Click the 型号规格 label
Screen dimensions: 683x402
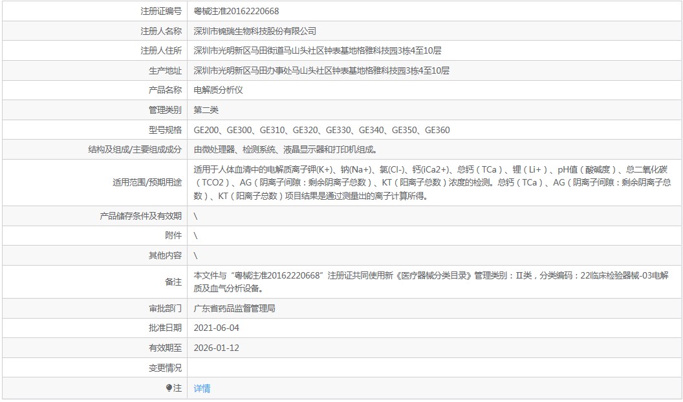(165, 130)
